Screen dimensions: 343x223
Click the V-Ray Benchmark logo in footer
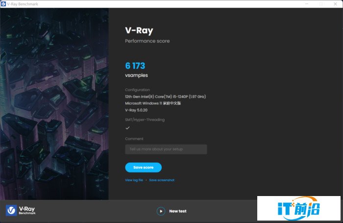[21, 211]
